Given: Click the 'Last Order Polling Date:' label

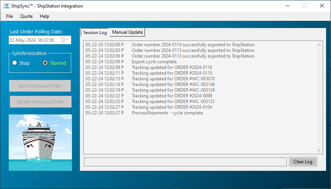Looking at the screenshot, I should pos(36,32).
